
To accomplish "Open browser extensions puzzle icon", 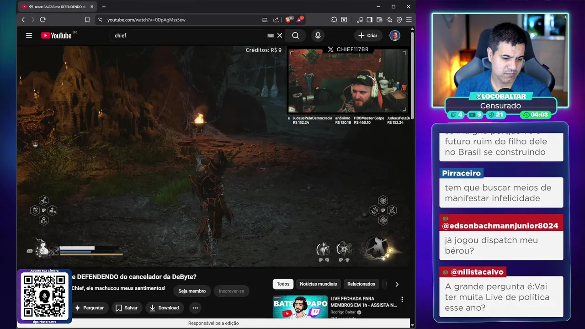I will tap(334, 20).
